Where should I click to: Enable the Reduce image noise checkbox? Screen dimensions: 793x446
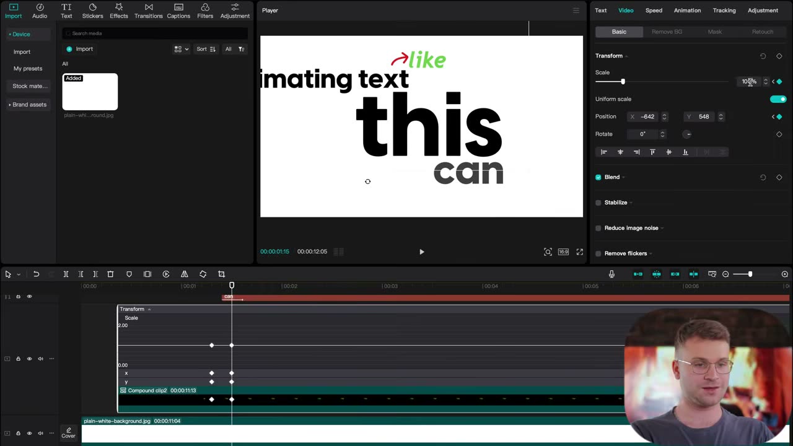[x=598, y=228]
